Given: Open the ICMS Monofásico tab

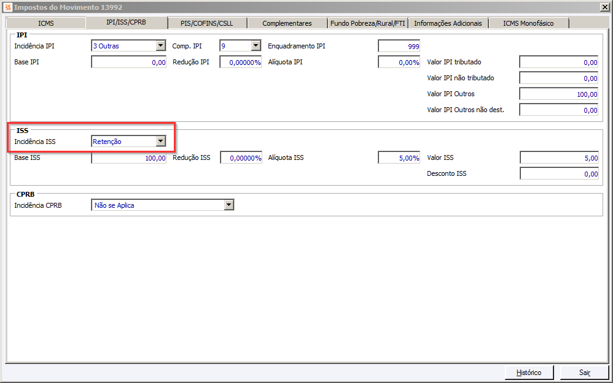Looking at the screenshot, I should pos(528,23).
